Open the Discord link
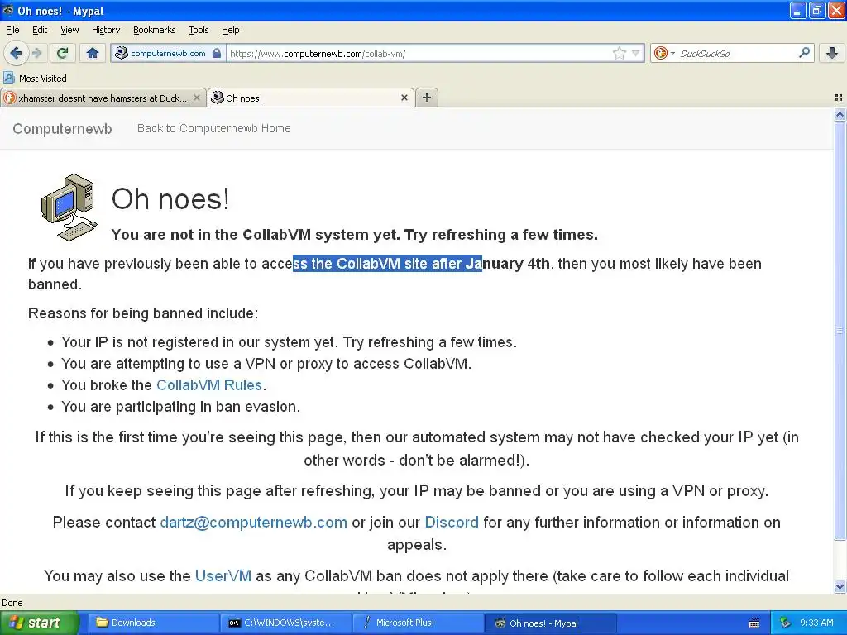 pos(452,523)
